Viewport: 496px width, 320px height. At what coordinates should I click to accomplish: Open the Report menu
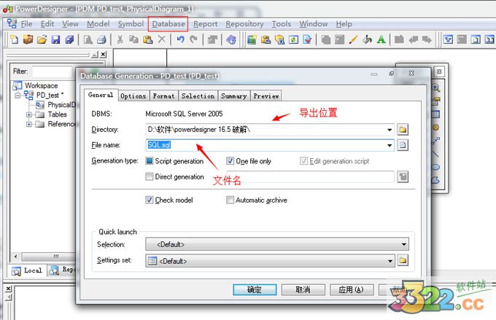(x=205, y=24)
